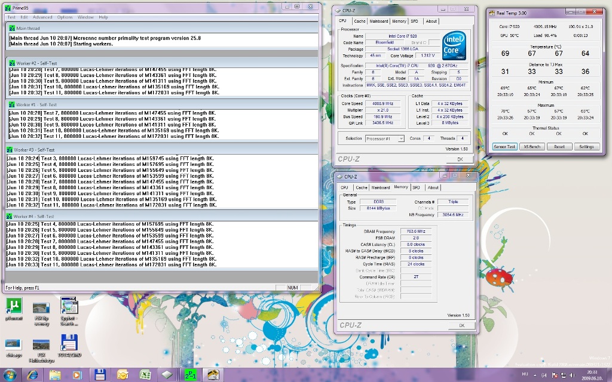Click XS Bench button in Real Temp
The height and width of the screenshot is (382, 612).
(x=532, y=147)
